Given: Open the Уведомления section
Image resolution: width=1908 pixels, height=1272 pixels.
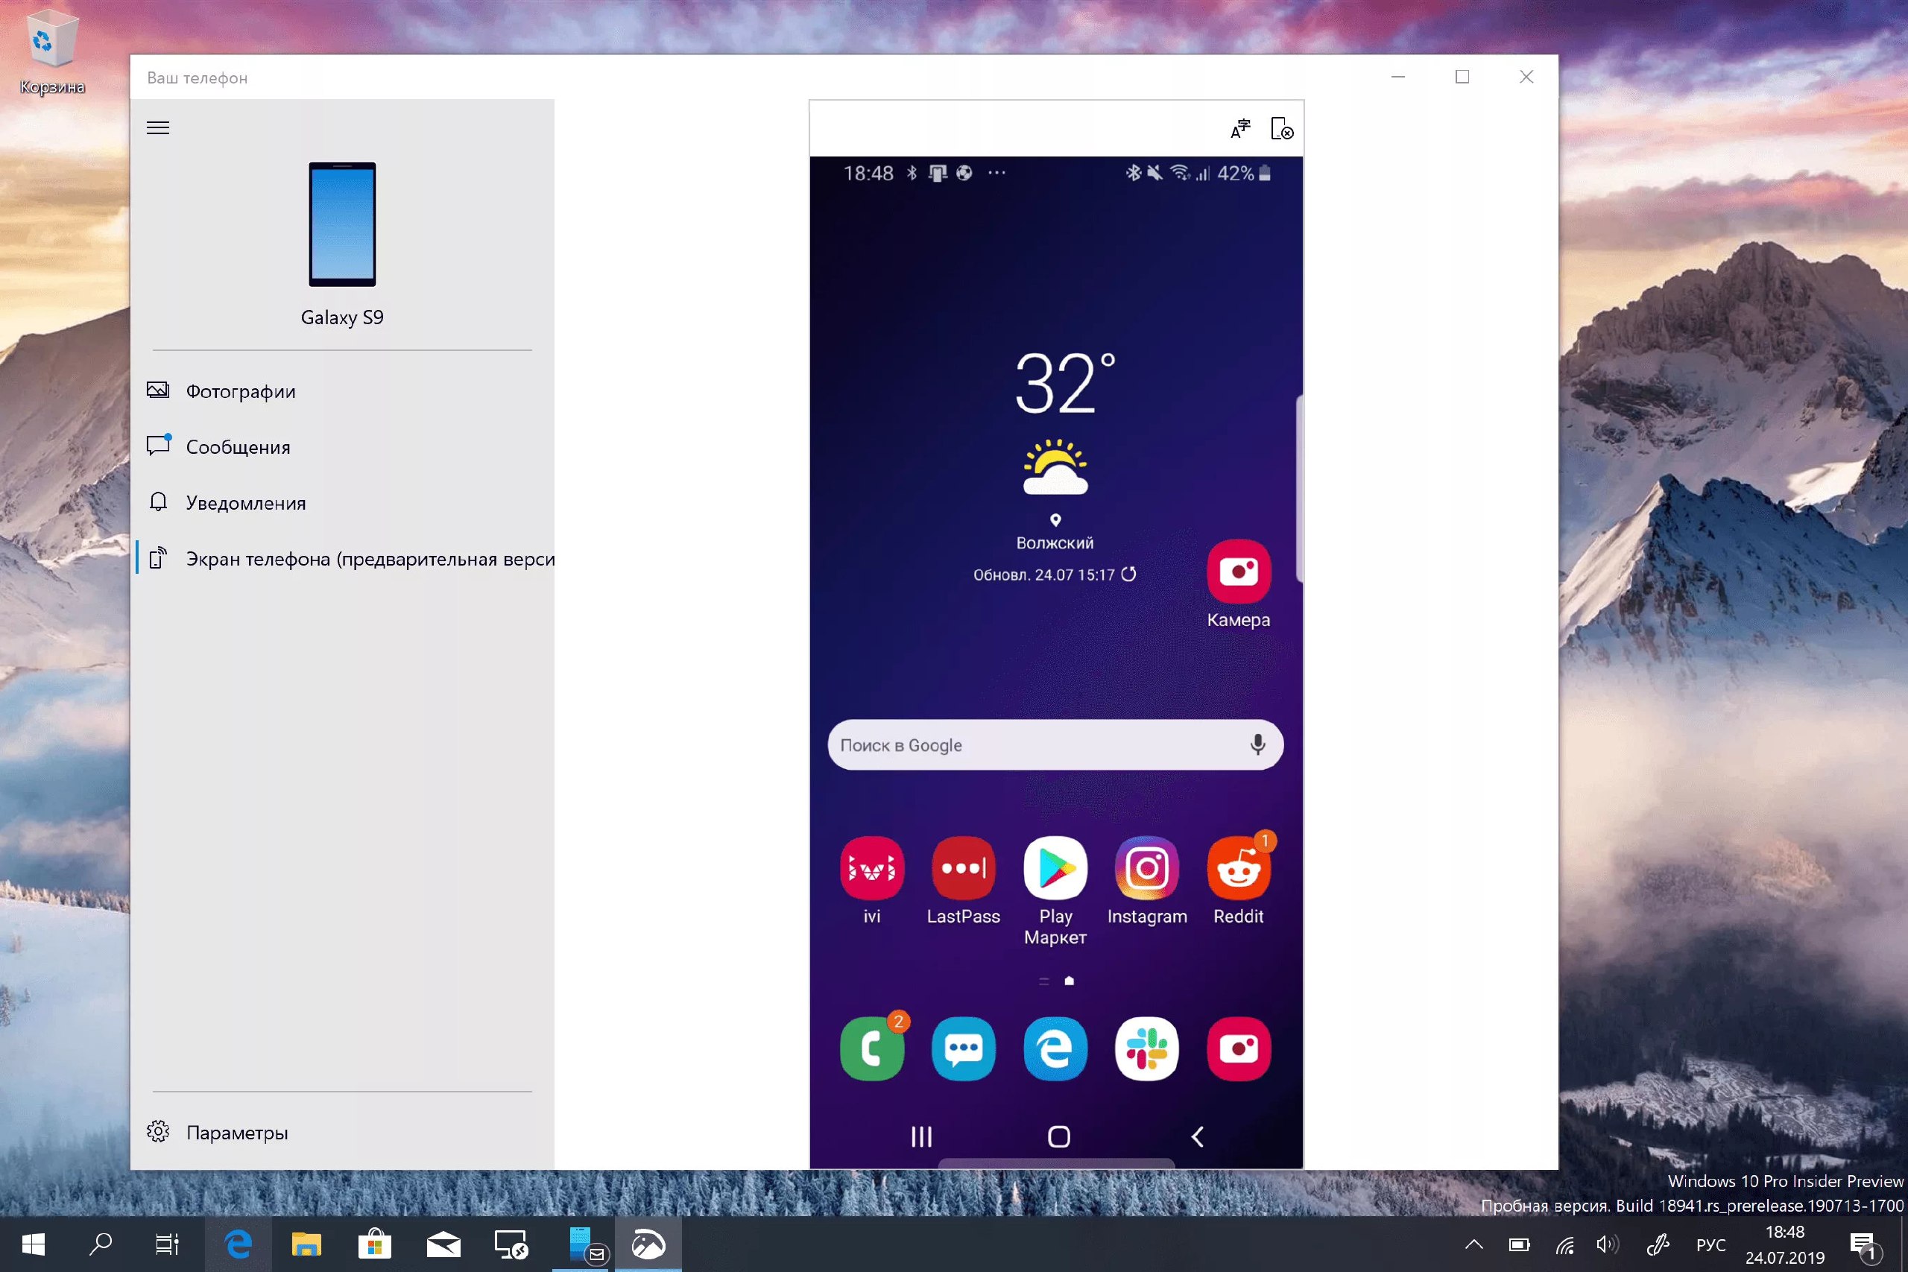Looking at the screenshot, I should (245, 503).
